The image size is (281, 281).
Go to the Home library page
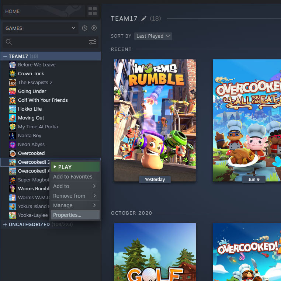click(44, 11)
